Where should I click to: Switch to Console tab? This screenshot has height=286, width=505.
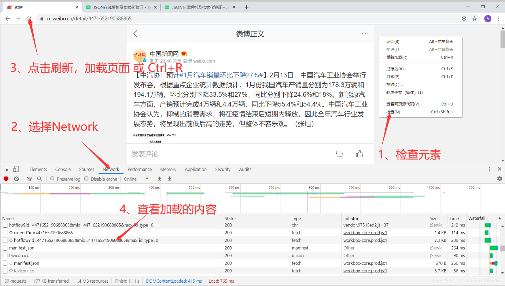[63, 169]
